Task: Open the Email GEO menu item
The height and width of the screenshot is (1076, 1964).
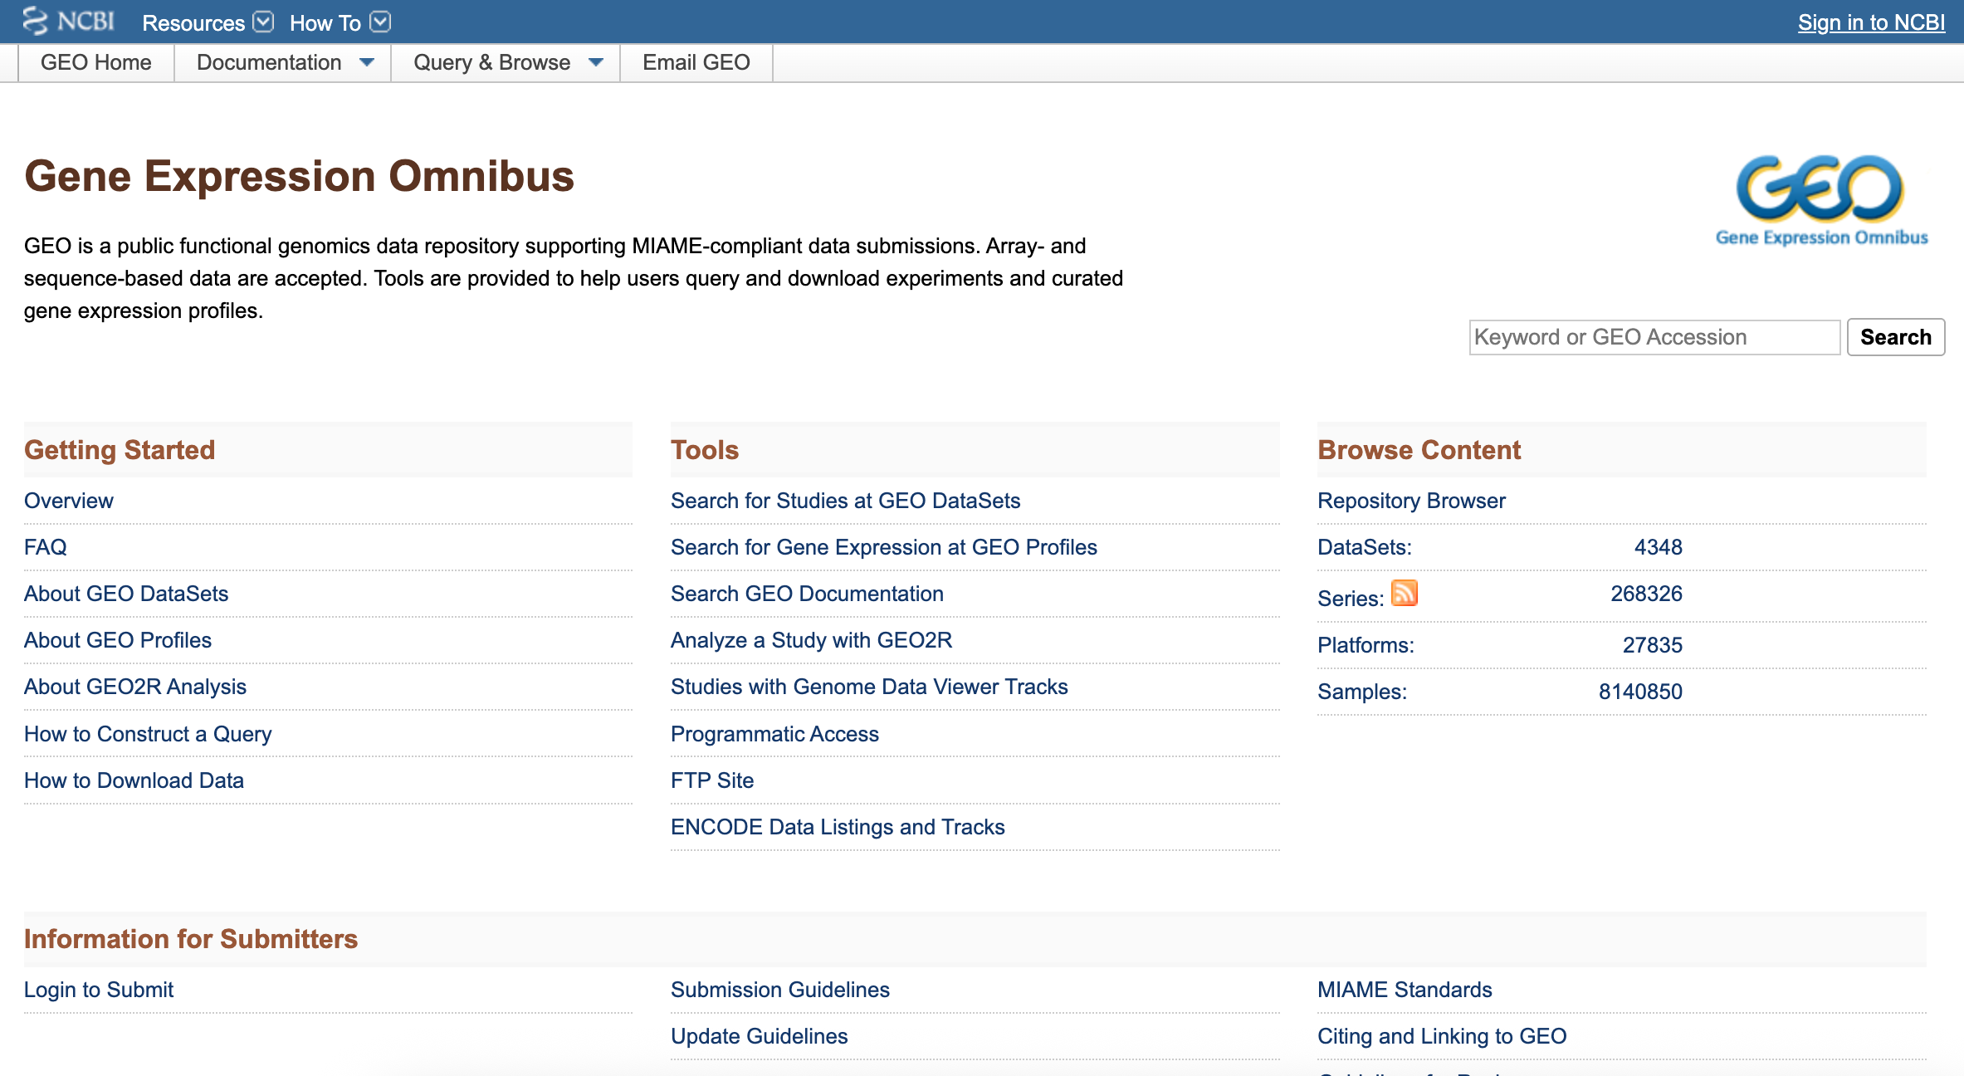Action: click(x=696, y=62)
